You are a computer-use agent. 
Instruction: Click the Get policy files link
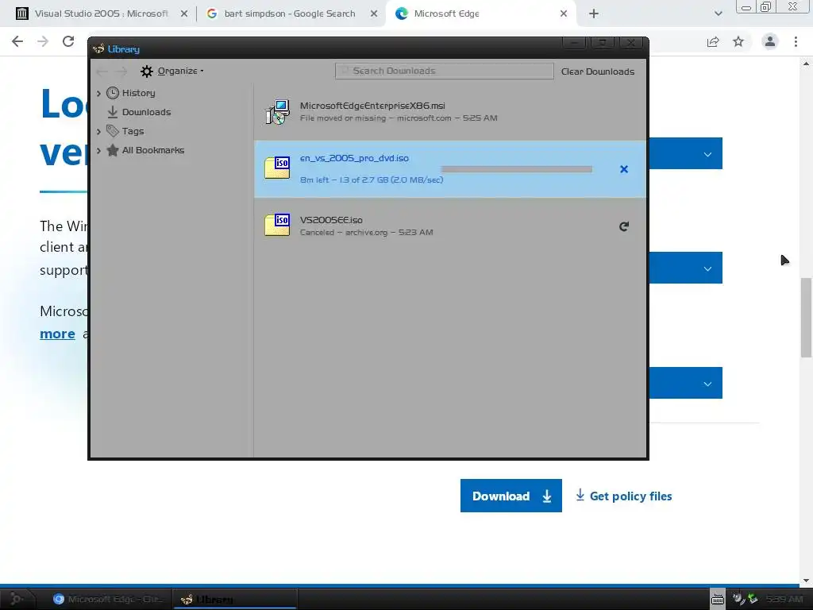624,496
